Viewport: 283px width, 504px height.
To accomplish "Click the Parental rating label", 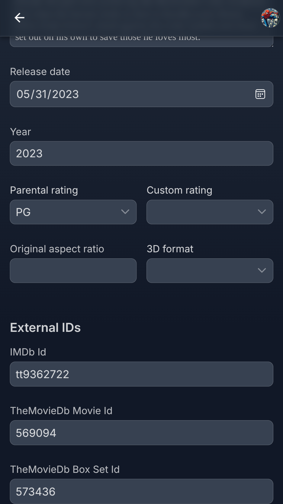I will coord(44,190).
